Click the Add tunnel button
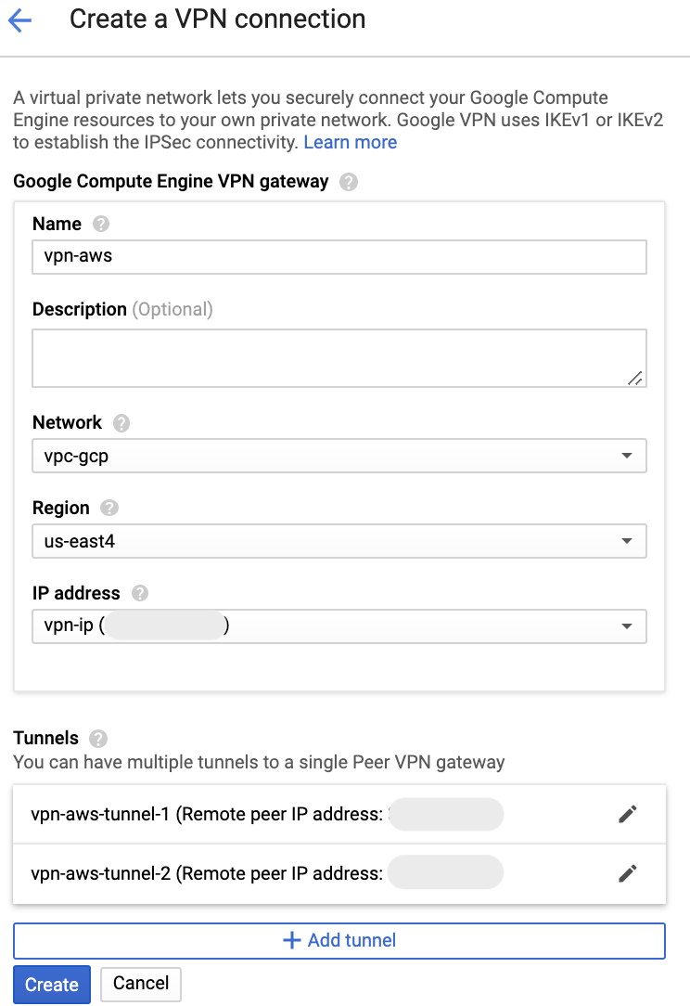 pyautogui.click(x=339, y=940)
